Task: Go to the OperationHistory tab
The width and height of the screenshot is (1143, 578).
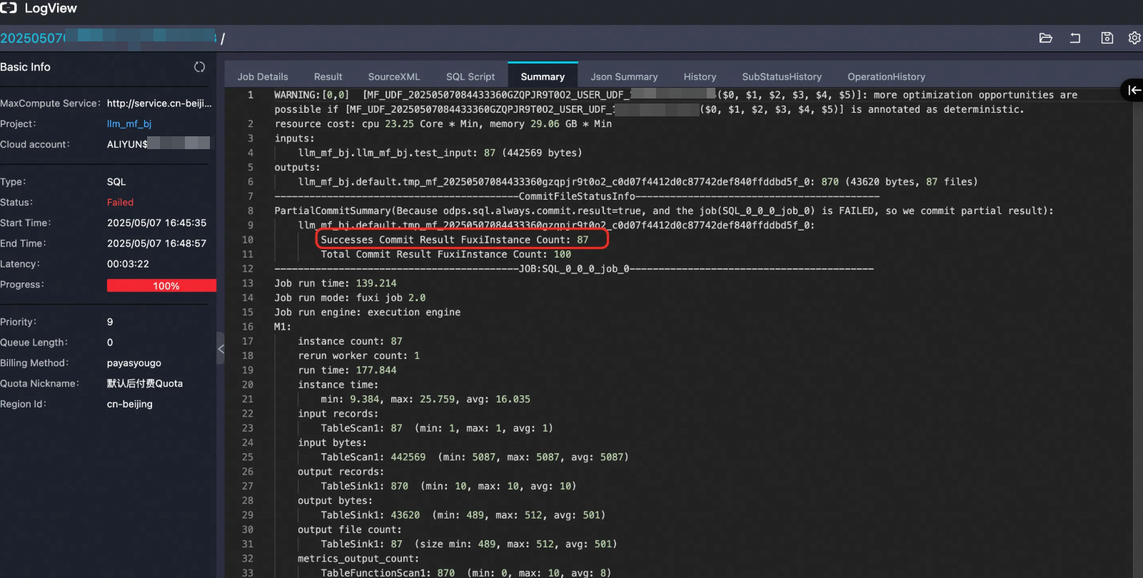Action: (x=885, y=77)
